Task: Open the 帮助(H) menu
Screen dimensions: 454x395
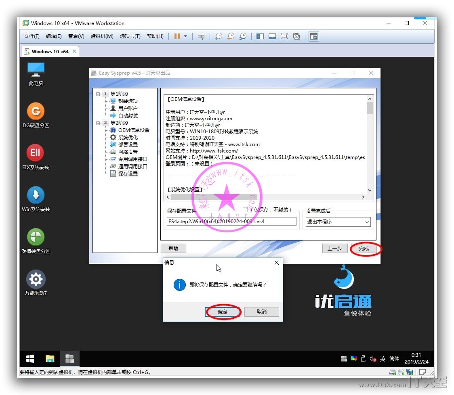Action: (155, 36)
